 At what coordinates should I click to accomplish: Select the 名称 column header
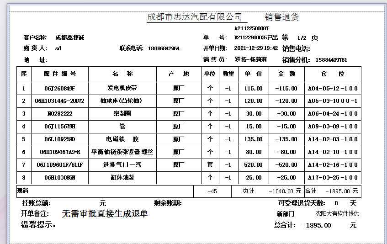tap(122, 74)
